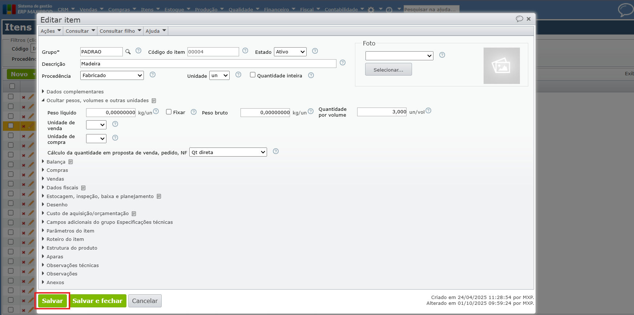Image resolution: width=634 pixels, height=315 pixels.
Task: Click help icon beside Procedência dropdown
Action: pos(153,74)
